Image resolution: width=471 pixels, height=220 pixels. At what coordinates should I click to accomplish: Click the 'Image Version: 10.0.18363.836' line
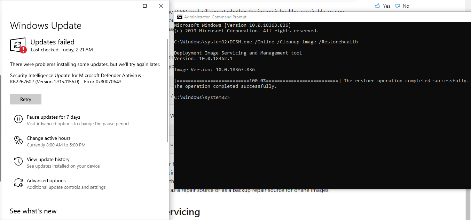coord(214,70)
